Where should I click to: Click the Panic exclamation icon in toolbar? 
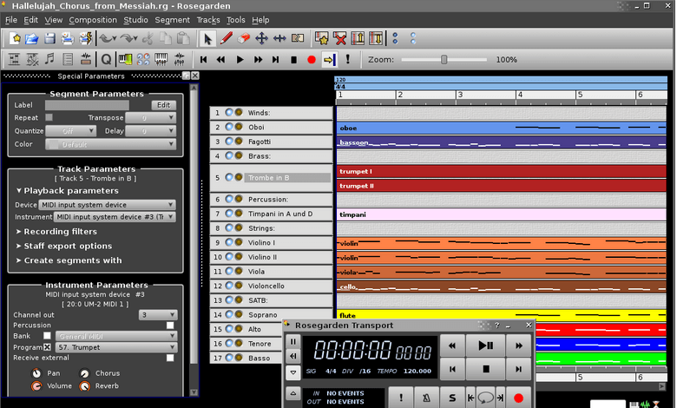[347, 59]
